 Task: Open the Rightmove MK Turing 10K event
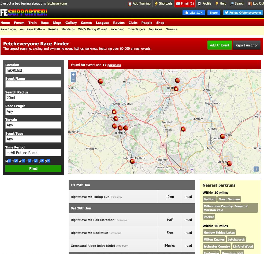tap(90, 197)
